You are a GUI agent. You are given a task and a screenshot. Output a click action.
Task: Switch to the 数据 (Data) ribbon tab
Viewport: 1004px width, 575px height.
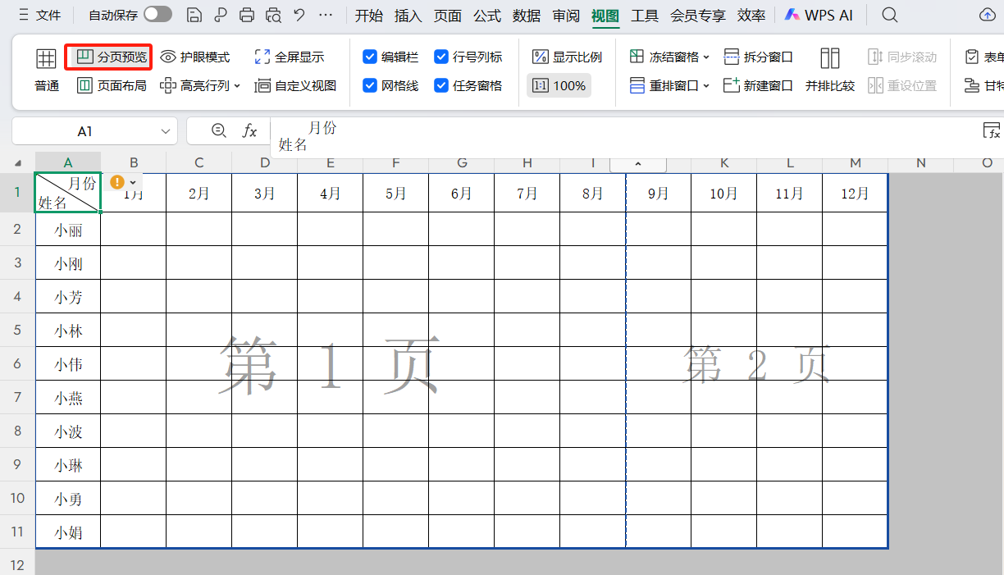pos(526,14)
